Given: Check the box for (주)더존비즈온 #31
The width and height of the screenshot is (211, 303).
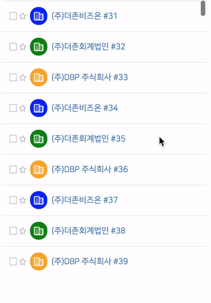Looking at the screenshot, I should point(13,16).
